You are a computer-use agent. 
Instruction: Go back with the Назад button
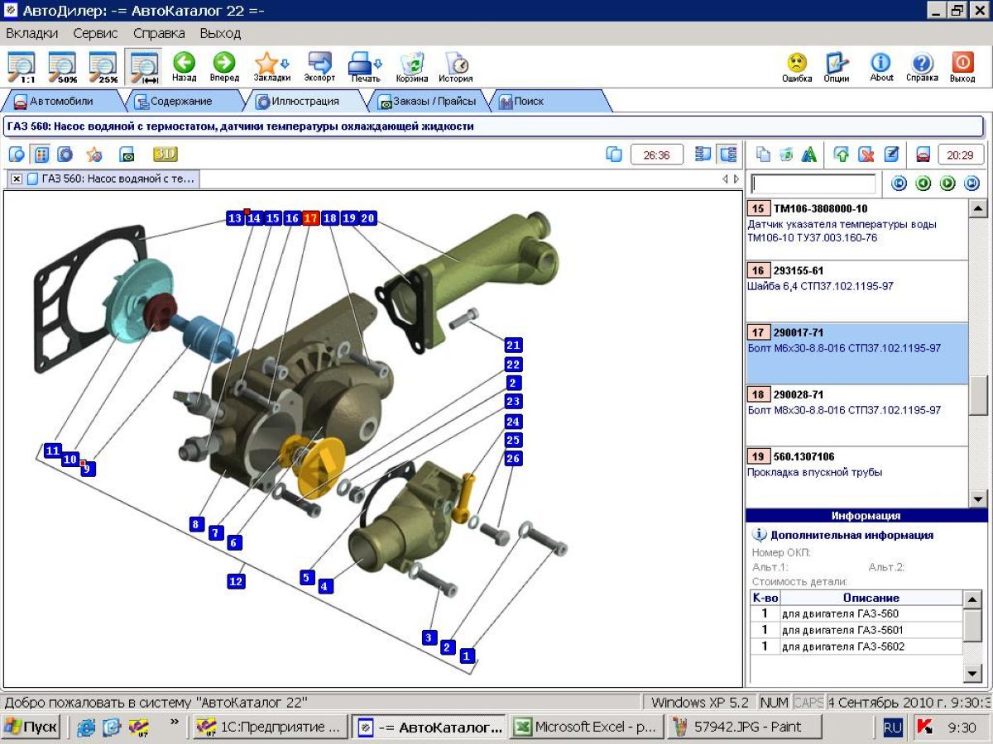tap(185, 66)
